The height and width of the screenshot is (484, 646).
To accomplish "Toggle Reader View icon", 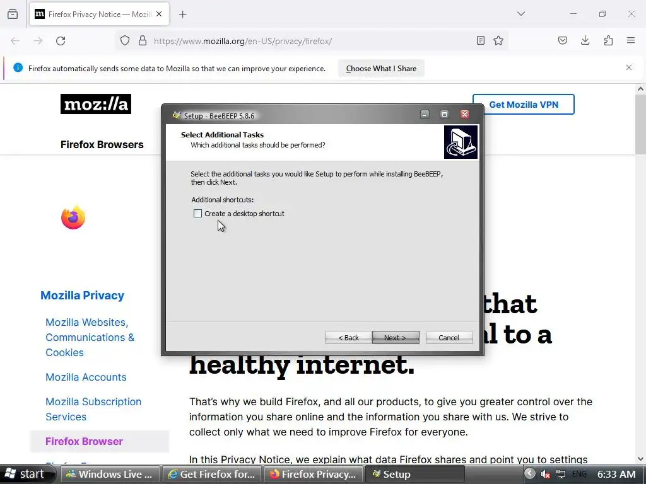I will (x=480, y=41).
